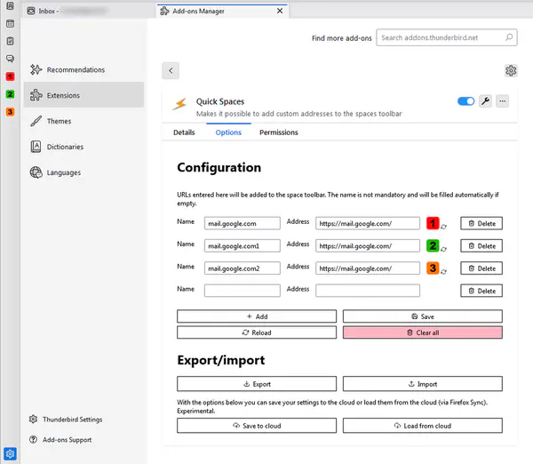Open the Tasks space in sidebar
This screenshot has width=533, height=464.
(x=10, y=41)
